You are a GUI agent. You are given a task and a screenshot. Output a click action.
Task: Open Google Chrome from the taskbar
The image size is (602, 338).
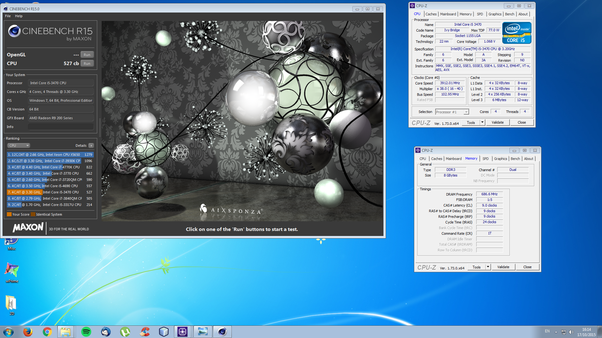(47, 332)
